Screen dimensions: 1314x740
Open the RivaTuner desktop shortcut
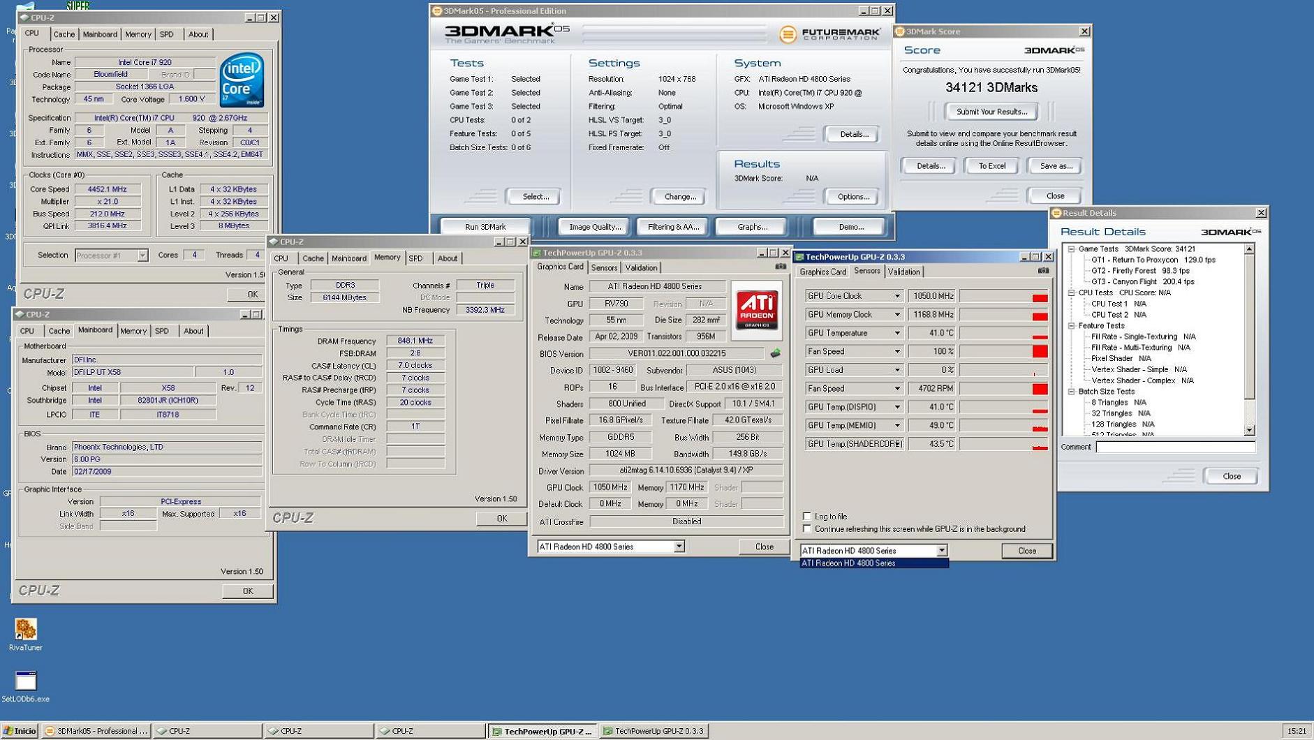26,635
